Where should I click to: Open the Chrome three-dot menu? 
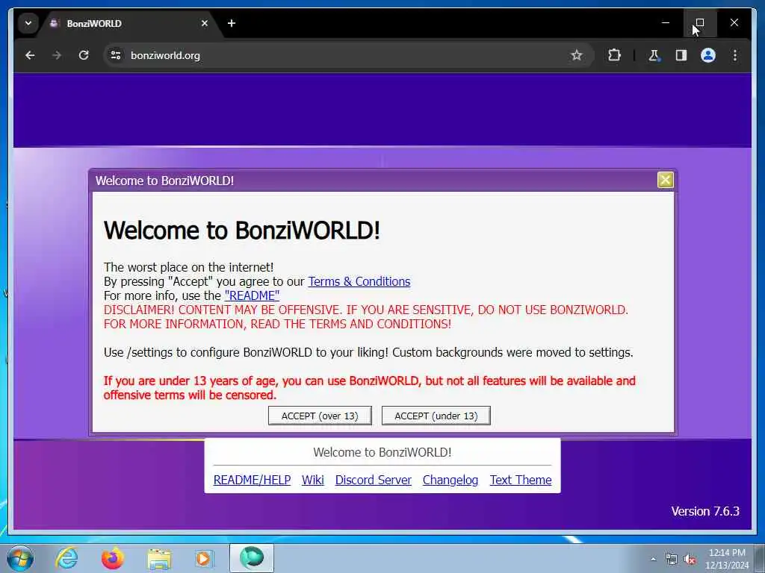[x=735, y=55]
